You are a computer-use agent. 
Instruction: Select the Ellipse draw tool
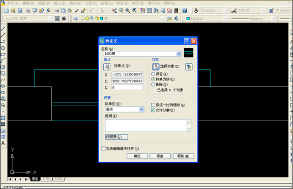(x=3, y=86)
